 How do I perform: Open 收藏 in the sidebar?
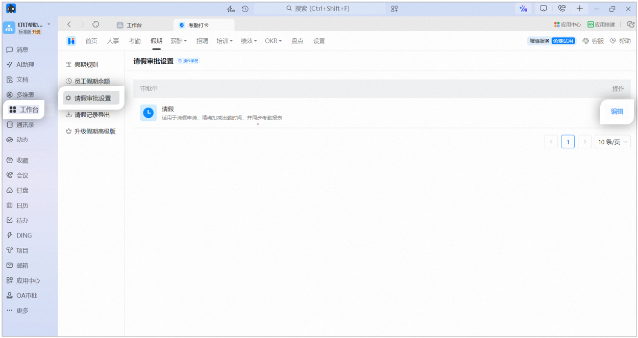[18, 161]
